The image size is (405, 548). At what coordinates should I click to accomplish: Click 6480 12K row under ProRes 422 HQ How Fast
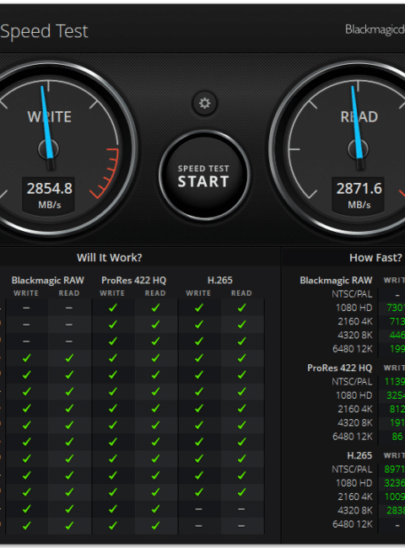pyautogui.click(x=353, y=437)
